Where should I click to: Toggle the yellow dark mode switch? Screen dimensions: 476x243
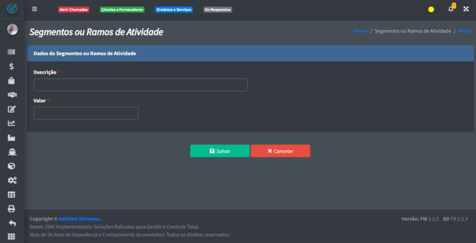[430, 9]
